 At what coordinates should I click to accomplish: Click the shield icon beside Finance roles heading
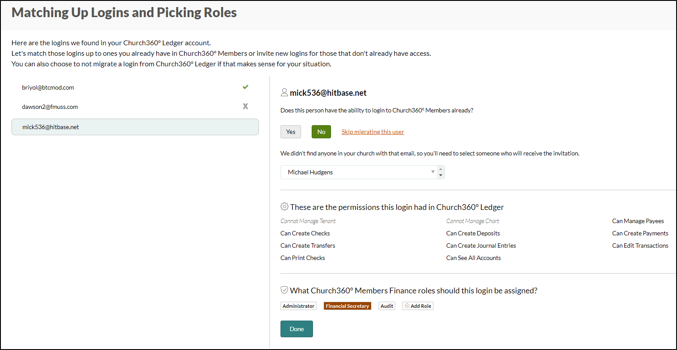click(284, 290)
